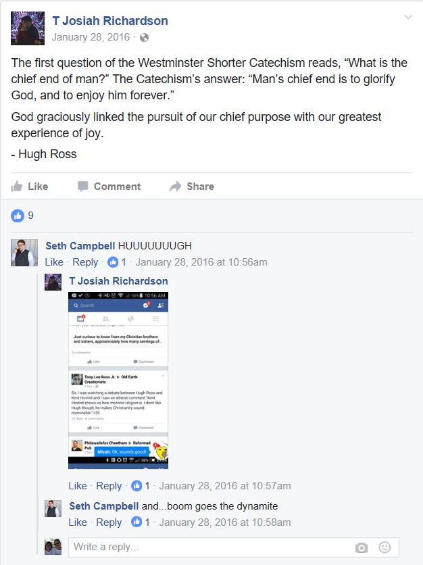The height and width of the screenshot is (565, 423).
Task: Open the phone screenshot image attachment
Action: (x=118, y=380)
